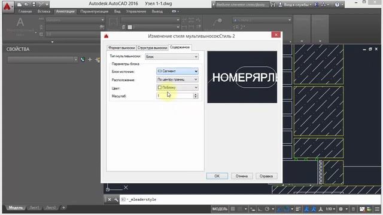Click the binoculars search icon
Image resolution: width=383 pixels, height=215 pixels.
pos(273,4)
